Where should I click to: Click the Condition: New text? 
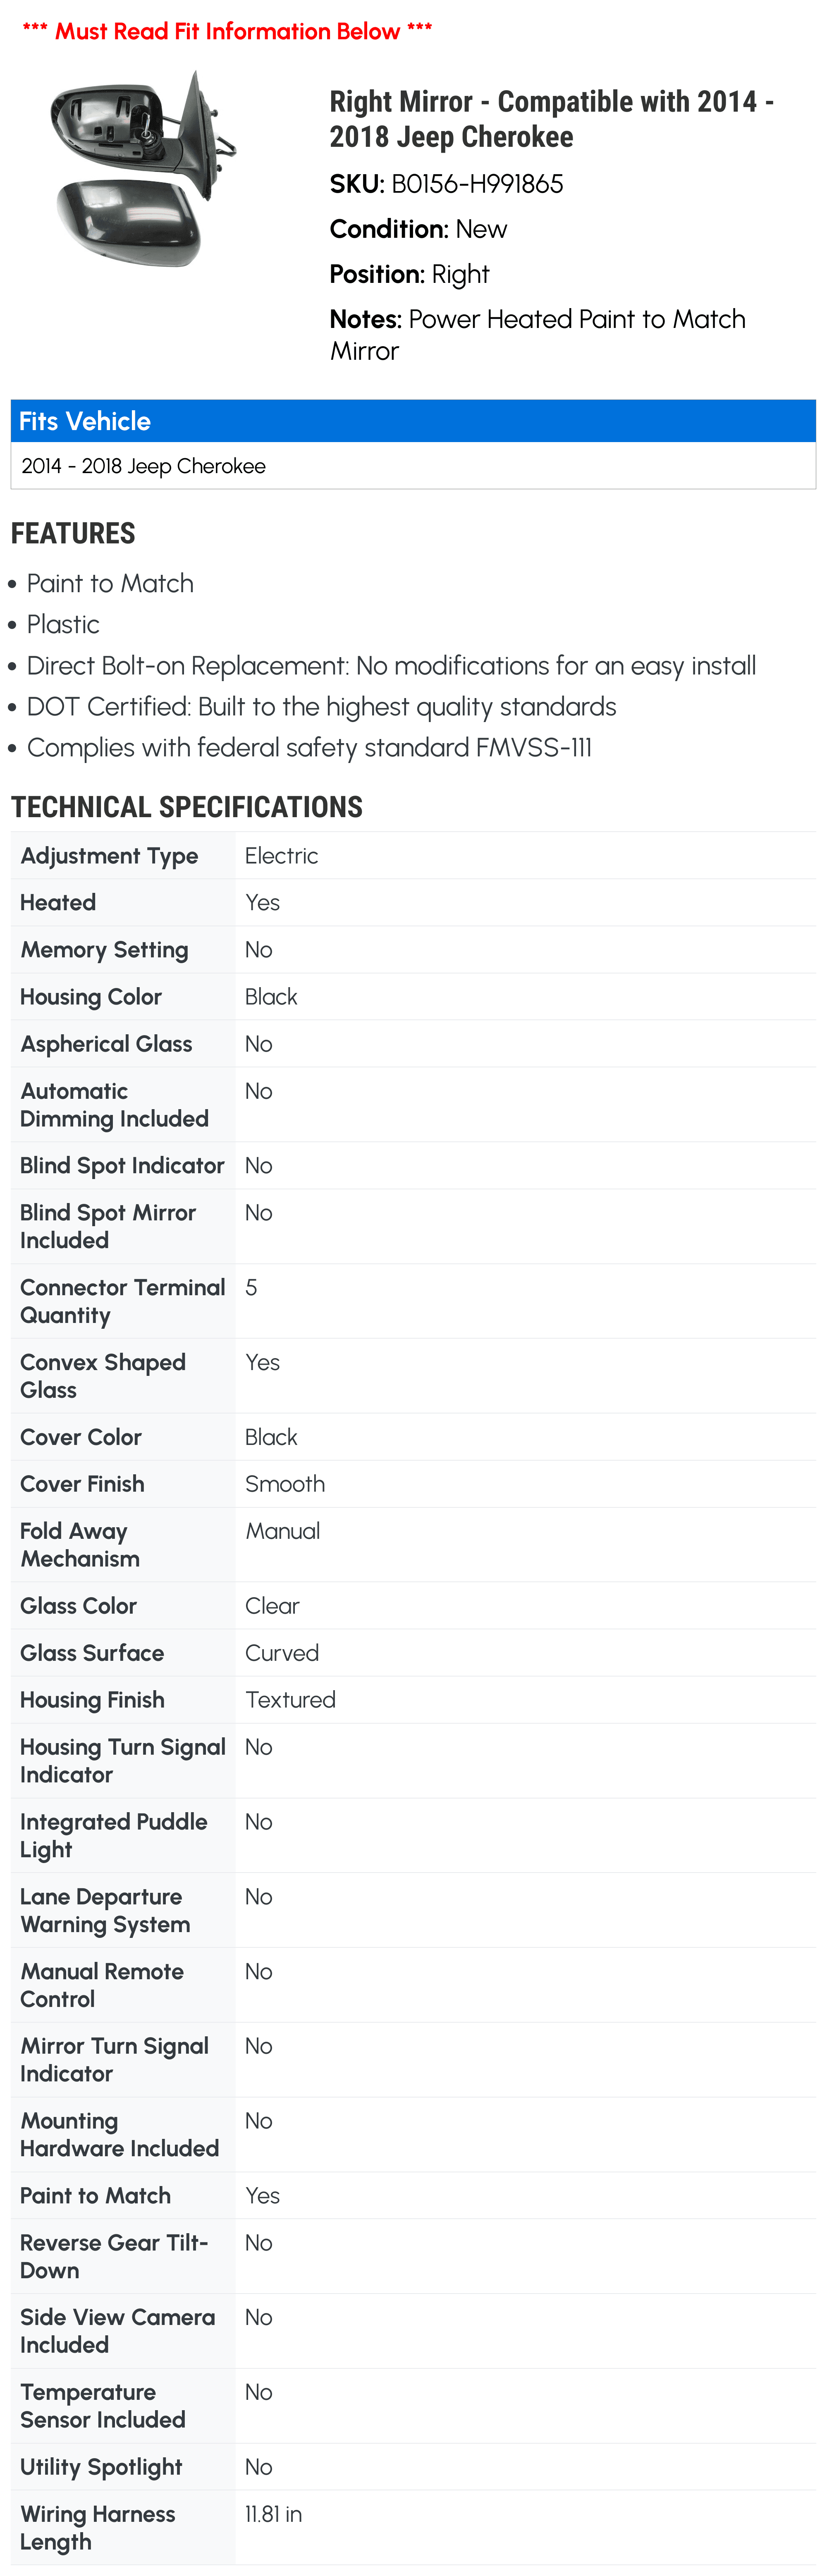pos(418,229)
